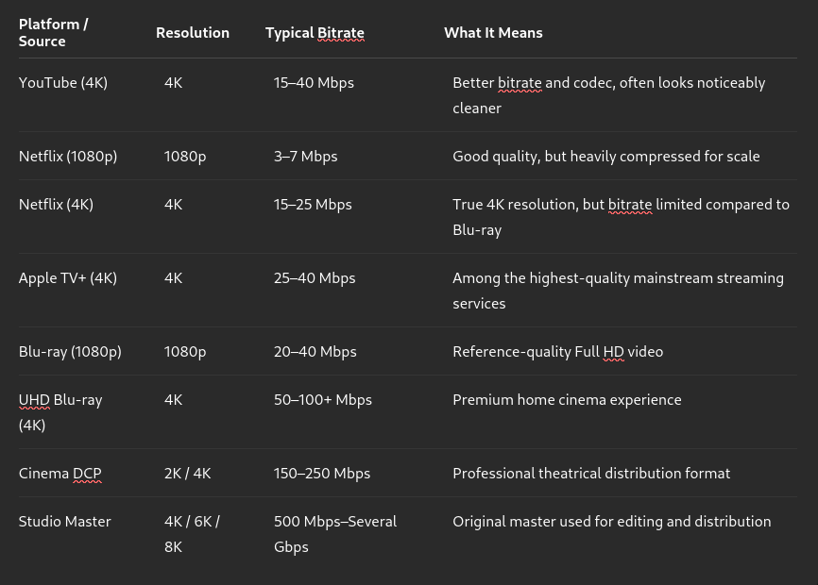Viewport: 818px width, 585px height.
Task: Click the '150–250 Mbps' bitrate cell
Action: pos(322,474)
